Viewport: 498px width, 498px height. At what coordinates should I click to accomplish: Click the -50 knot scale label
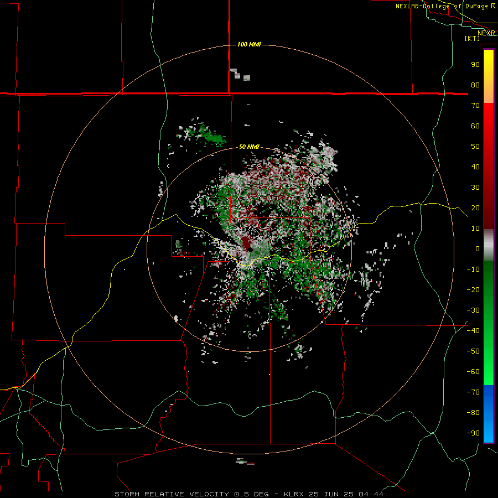coord(473,351)
